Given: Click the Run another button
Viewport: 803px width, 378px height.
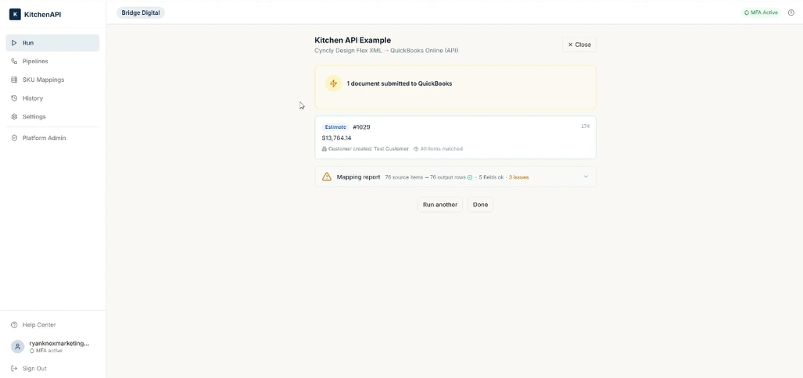Looking at the screenshot, I should coord(440,205).
